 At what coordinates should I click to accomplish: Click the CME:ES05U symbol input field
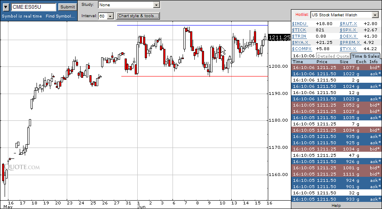point(34,7)
